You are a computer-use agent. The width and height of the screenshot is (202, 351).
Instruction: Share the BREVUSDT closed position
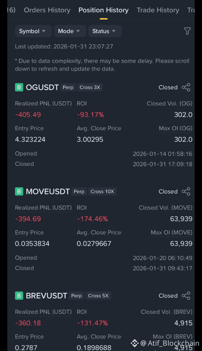pos(186,295)
